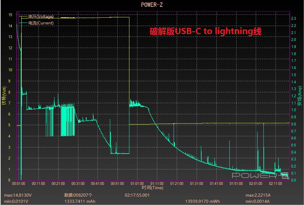The width and height of the screenshot is (304, 205).
Task: Click the 0.5 amp axis tick
Action: [293, 145]
